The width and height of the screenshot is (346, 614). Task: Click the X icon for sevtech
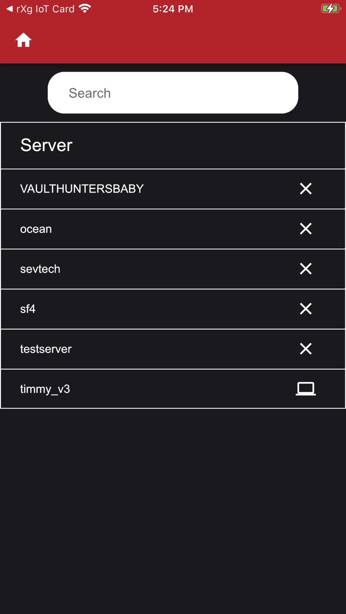(x=305, y=269)
